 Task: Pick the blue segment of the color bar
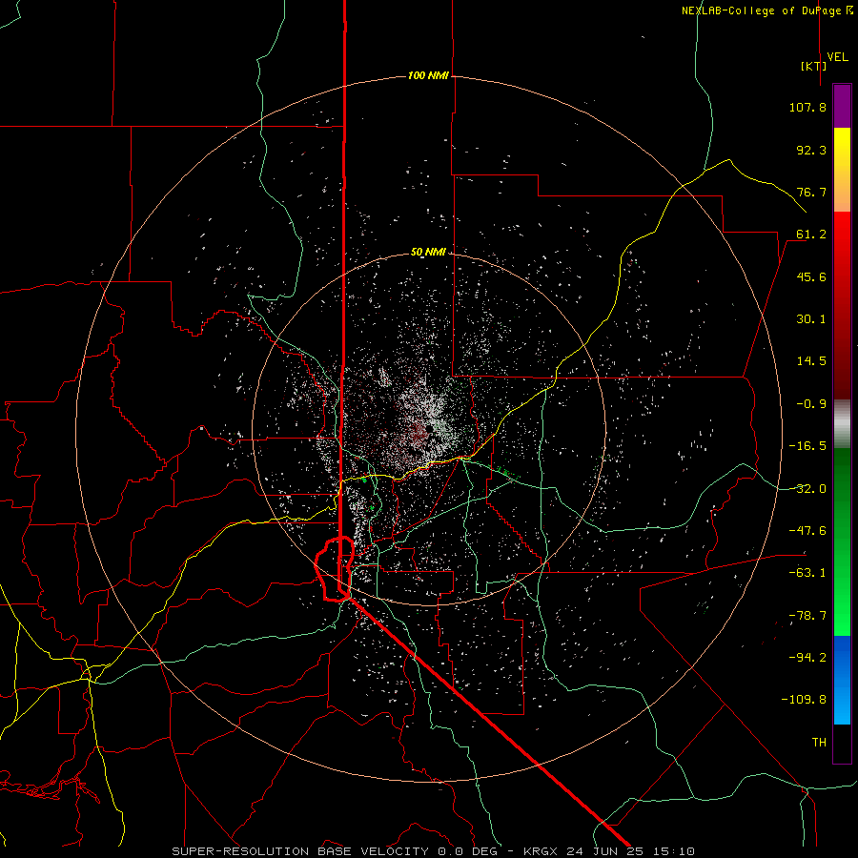tap(842, 680)
